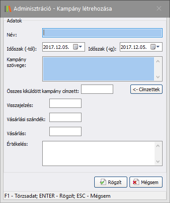This screenshot has height=203, width=170.
Task: Select the Összes kiküldött kampány címzett field
Action: (97, 89)
